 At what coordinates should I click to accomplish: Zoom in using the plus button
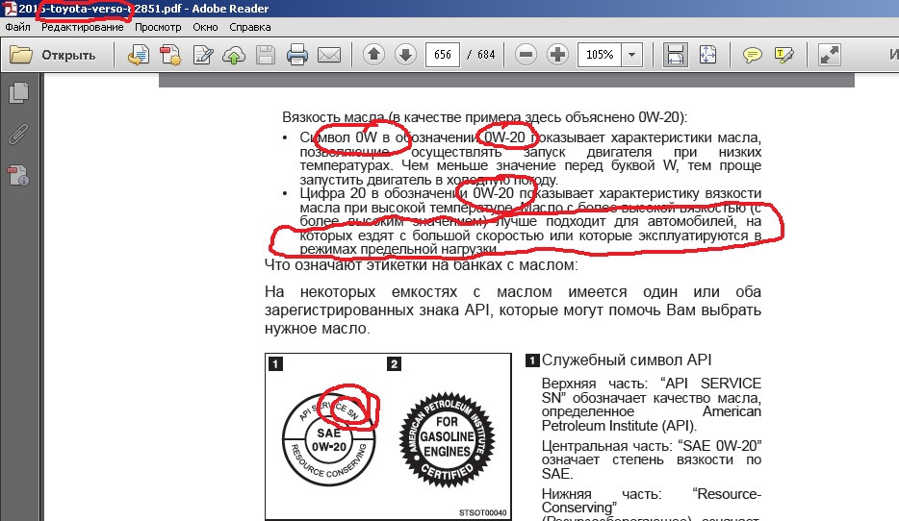(x=557, y=55)
